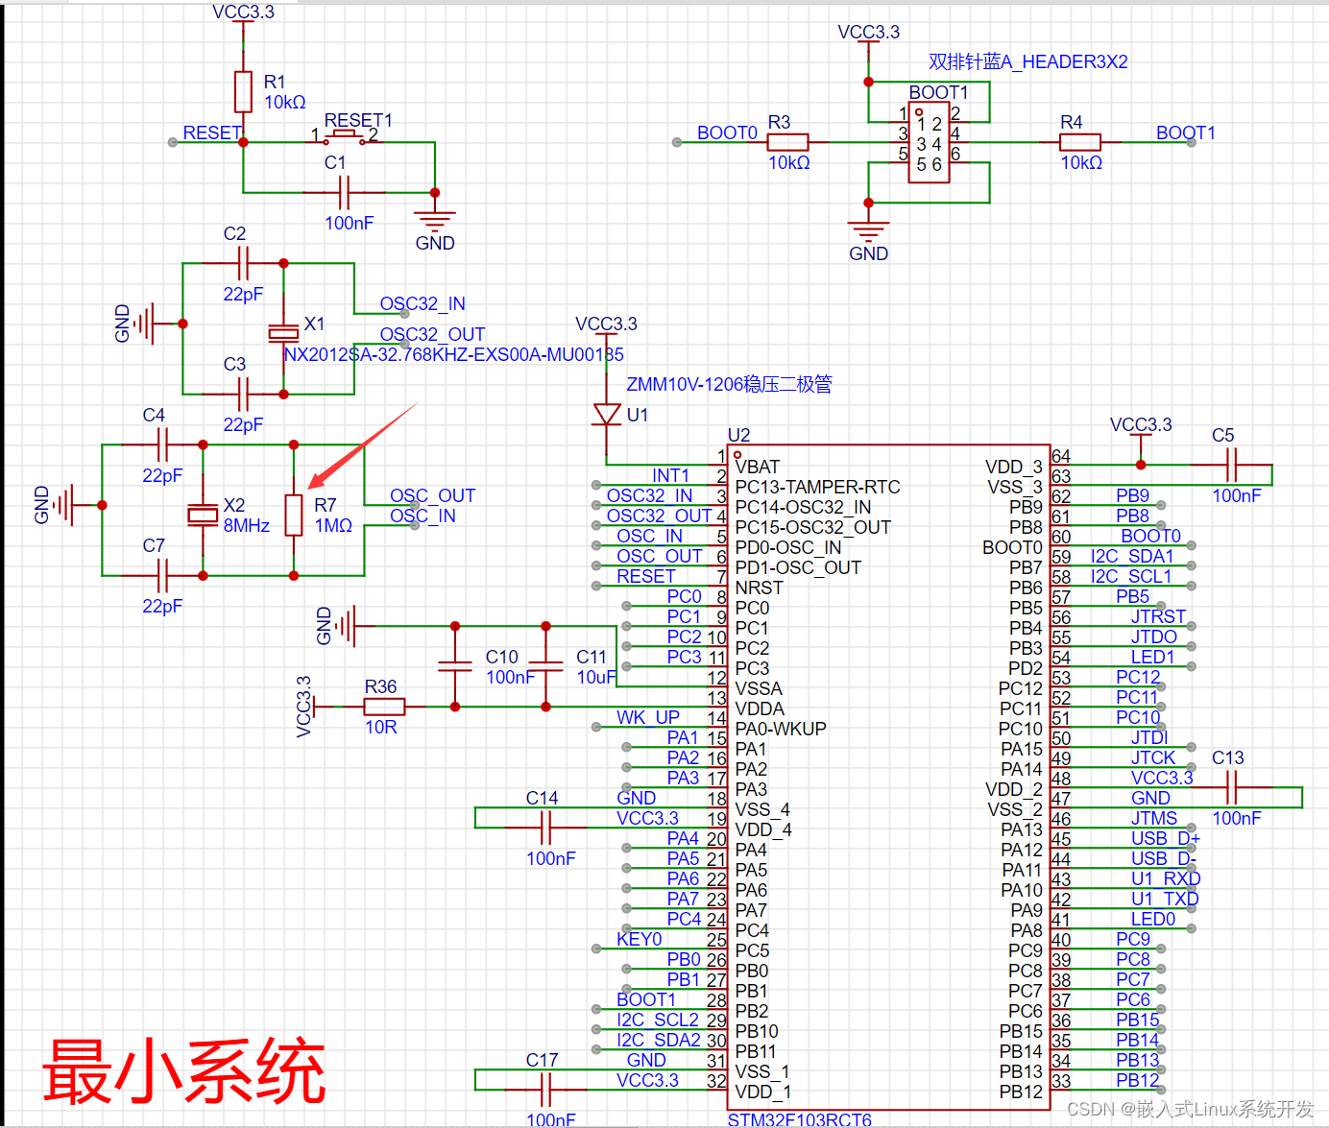Click the ground symbol left of C4/C7
This screenshot has height=1128, width=1329.
(63, 505)
